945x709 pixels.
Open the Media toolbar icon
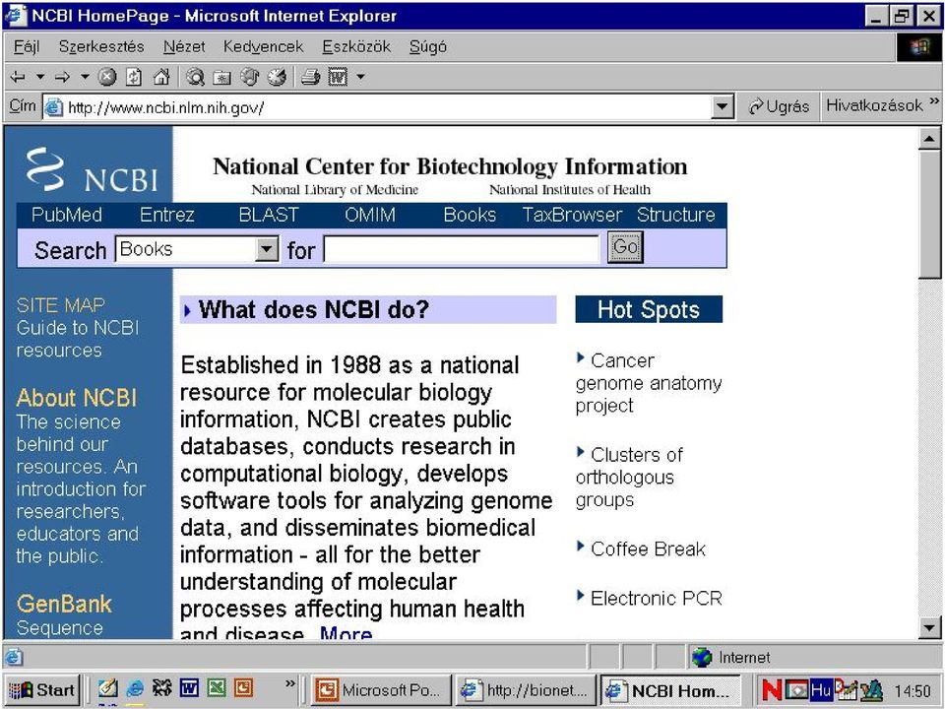(x=249, y=77)
